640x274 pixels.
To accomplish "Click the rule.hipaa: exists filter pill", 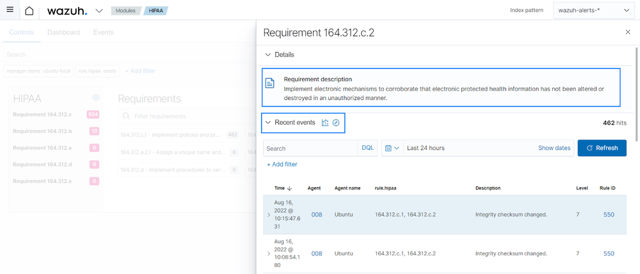I will pos(97,71).
